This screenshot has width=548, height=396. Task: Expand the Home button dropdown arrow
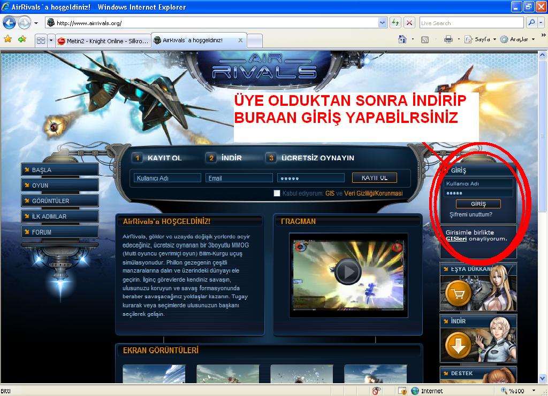[x=413, y=40]
